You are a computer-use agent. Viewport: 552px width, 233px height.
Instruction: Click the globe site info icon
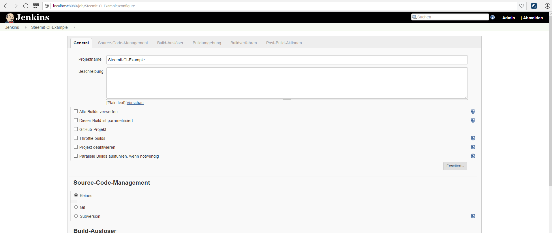point(47,6)
